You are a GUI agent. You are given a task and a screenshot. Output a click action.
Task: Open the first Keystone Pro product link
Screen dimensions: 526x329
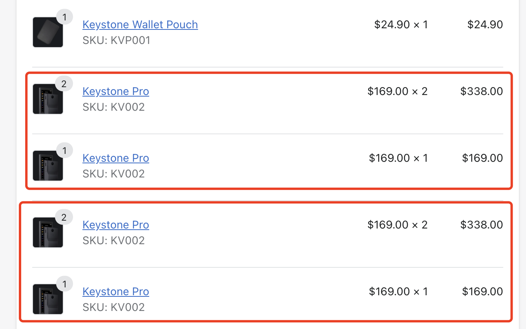[x=115, y=91]
